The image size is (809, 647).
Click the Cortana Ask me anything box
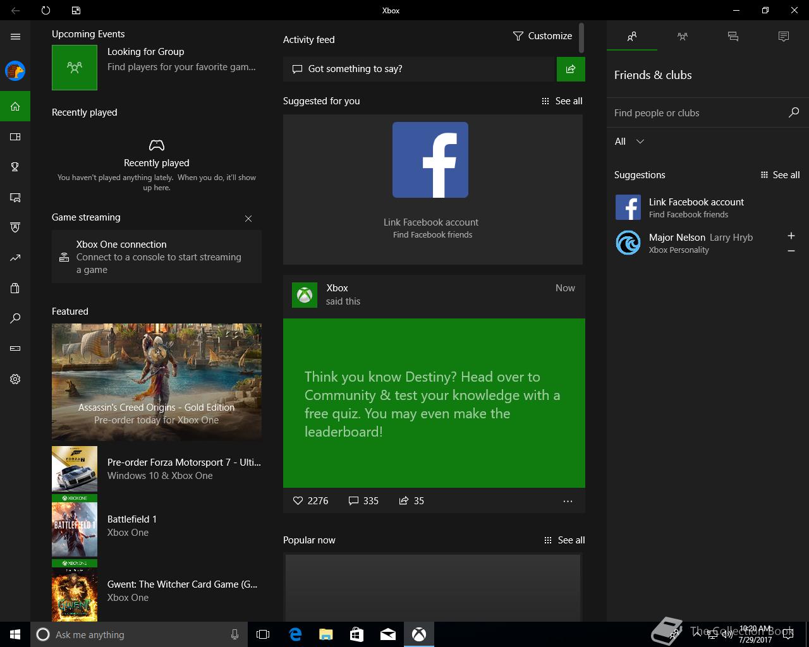point(138,634)
